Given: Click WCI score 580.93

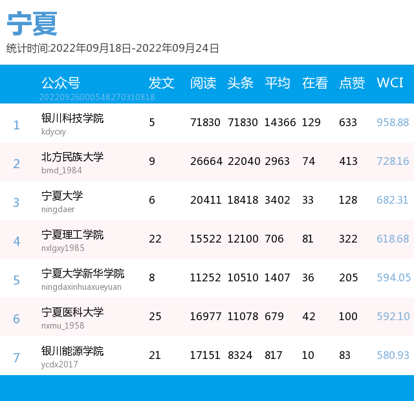Looking at the screenshot, I should click(x=393, y=355).
